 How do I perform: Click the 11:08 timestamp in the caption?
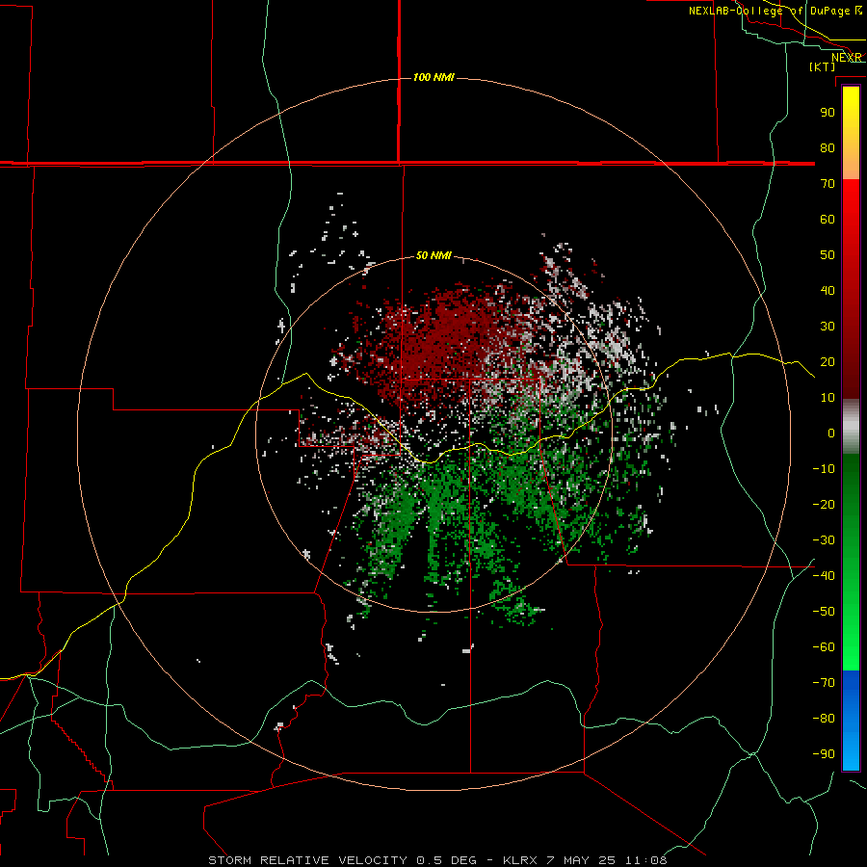click(x=645, y=860)
